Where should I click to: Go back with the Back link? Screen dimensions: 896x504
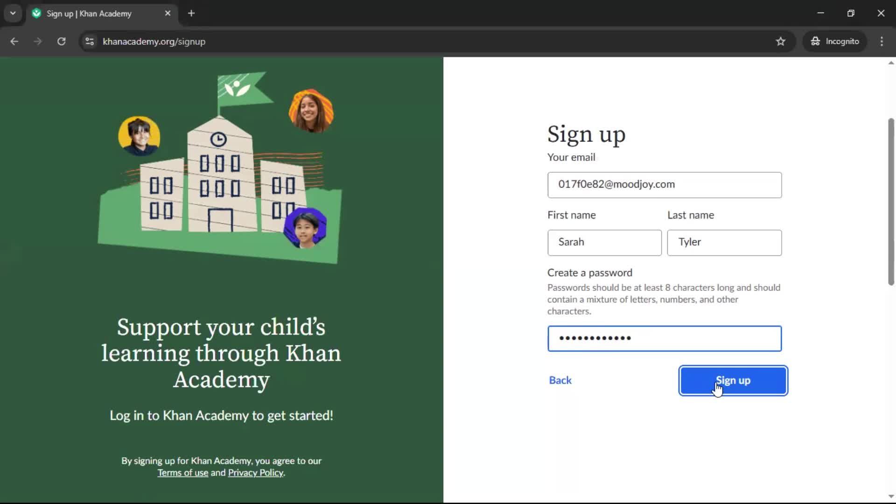(x=560, y=380)
